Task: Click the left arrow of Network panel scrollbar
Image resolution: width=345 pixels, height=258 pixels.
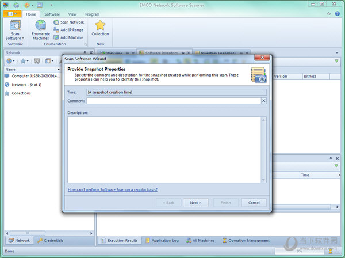Action: 7,233
